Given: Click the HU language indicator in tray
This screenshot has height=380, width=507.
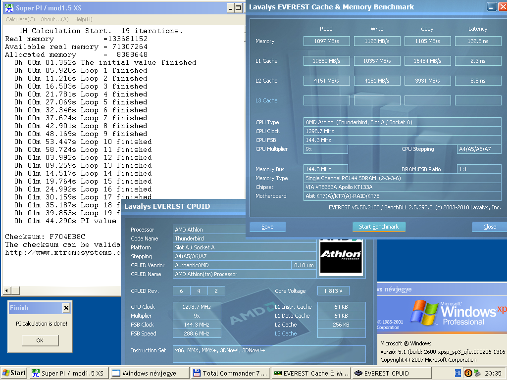Looking at the screenshot, I should 458,373.
